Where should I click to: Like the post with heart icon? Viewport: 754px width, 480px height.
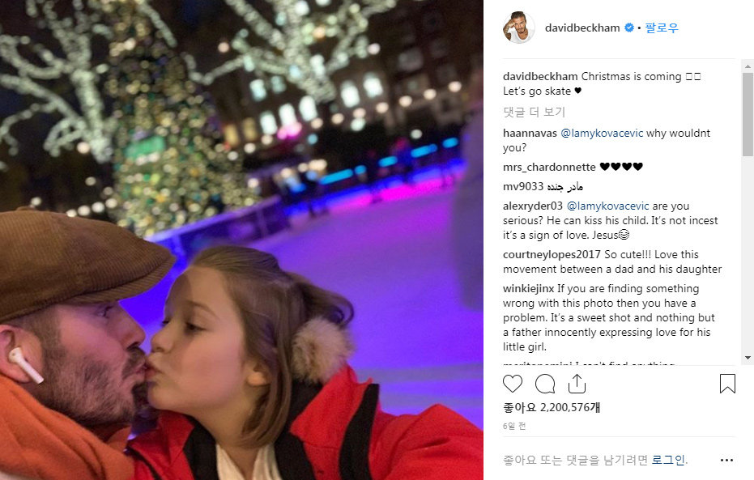513,384
